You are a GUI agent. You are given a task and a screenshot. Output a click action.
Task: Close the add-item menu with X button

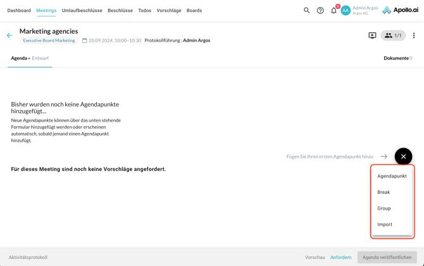click(403, 156)
